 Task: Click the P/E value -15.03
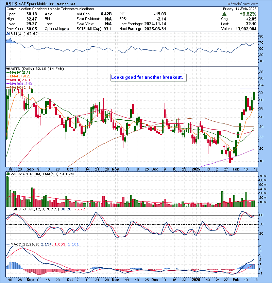tap(160, 14)
